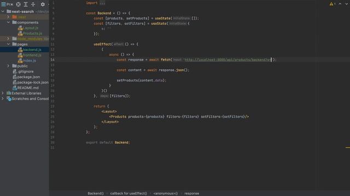Screen dimensions: 350x196
Task: Click the expand all icon
Action: 26,4
